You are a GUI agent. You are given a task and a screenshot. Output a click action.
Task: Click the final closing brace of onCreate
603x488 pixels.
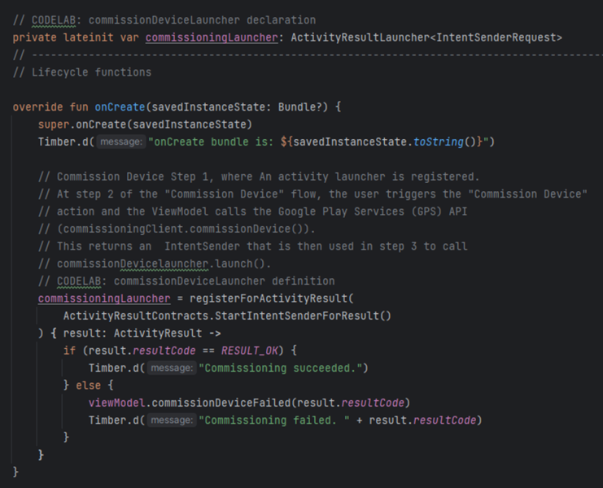pos(15,472)
